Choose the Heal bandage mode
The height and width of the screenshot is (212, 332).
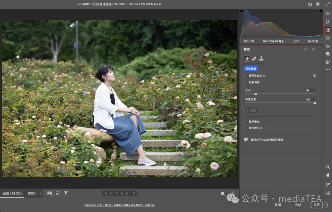(x=254, y=59)
